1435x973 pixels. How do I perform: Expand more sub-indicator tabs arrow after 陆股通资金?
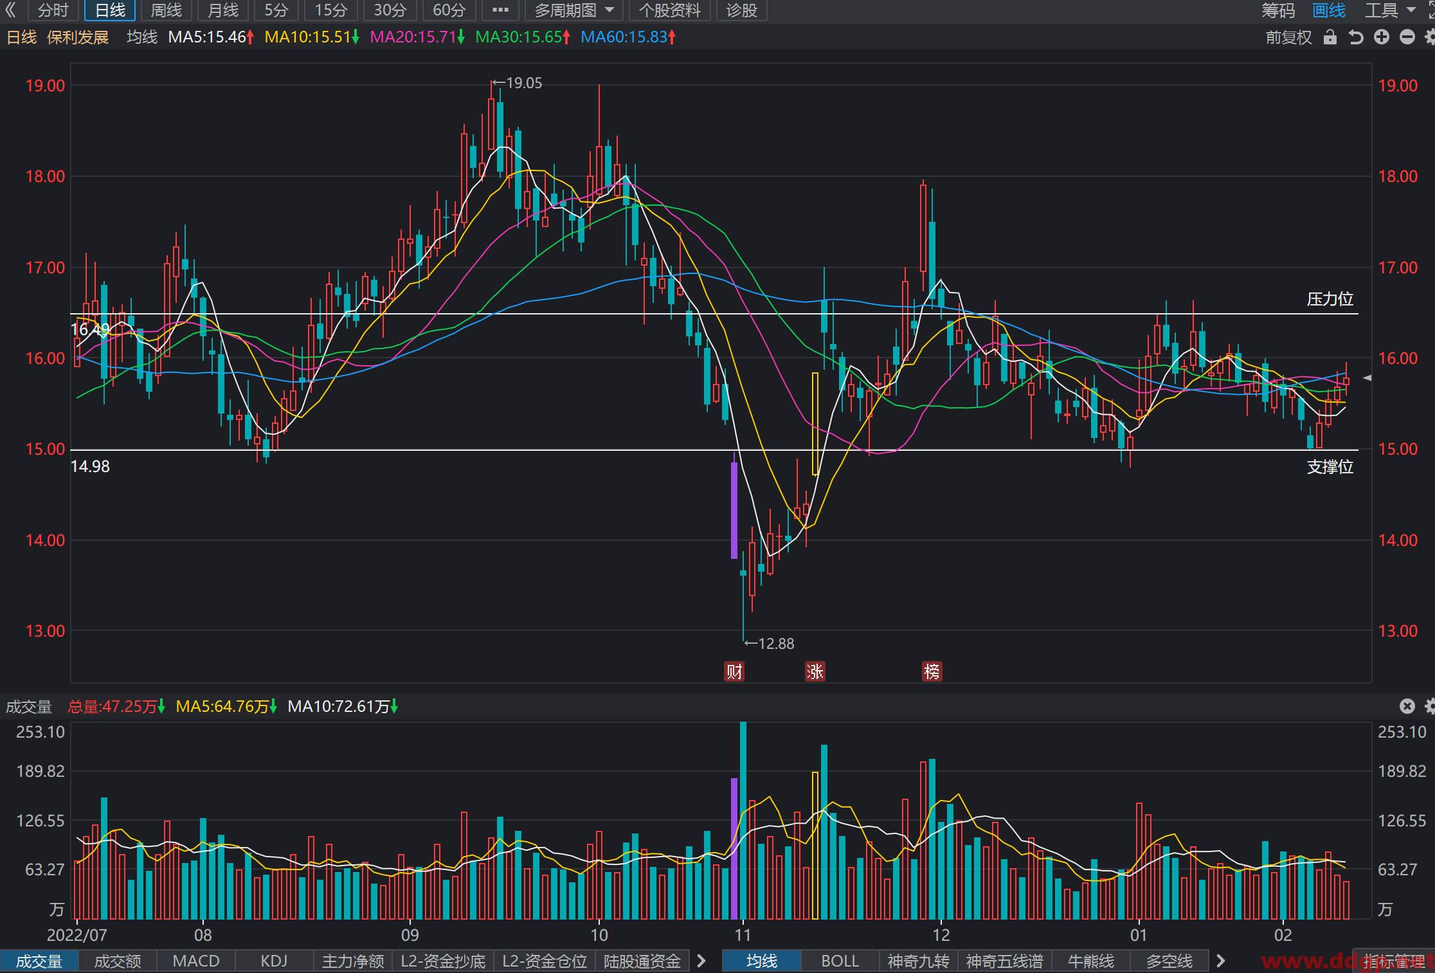(701, 961)
